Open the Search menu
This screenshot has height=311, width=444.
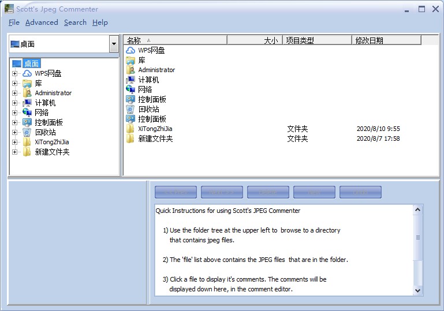[x=75, y=23]
